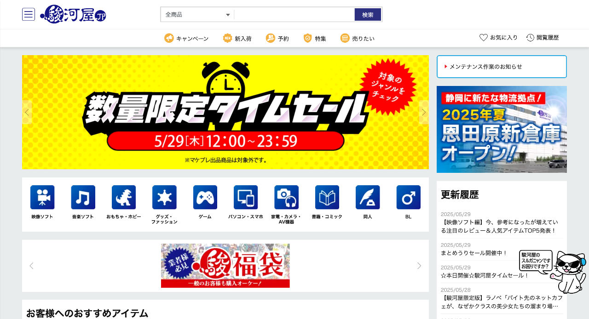Viewport: 589px width, 319px height.
Task: Open まとめうりセール開催中 news item
Action: point(474,253)
